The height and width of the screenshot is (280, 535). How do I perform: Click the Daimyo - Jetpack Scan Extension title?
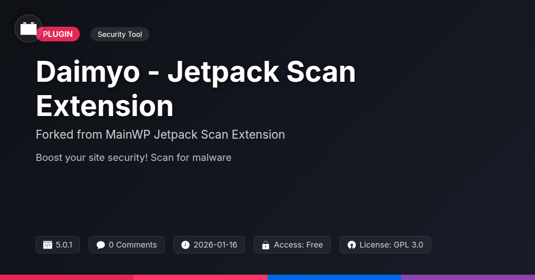[196, 89]
